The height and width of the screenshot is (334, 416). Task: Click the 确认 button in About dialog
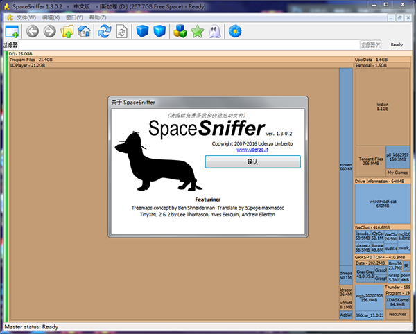pos(252,161)
